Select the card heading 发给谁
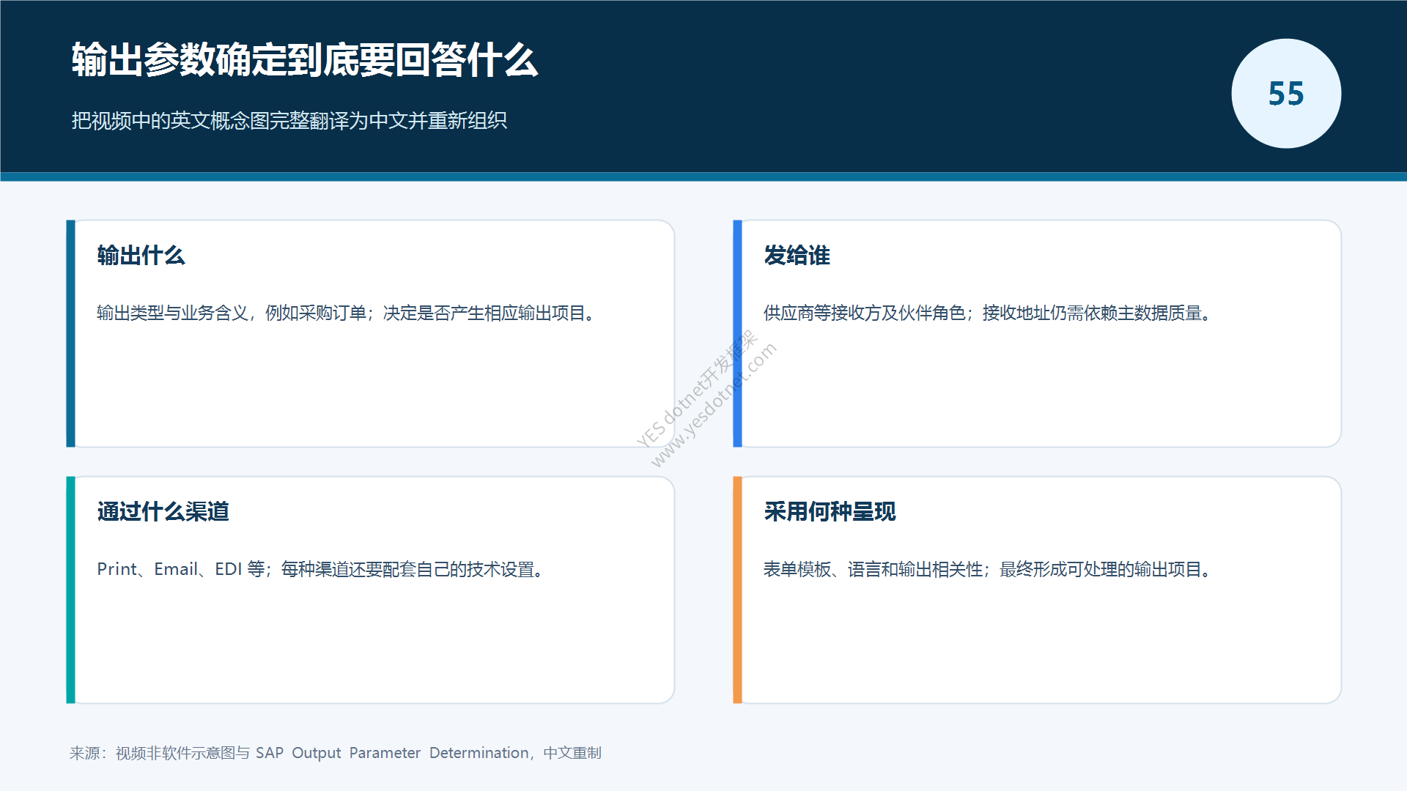 (x=797, y=256)
